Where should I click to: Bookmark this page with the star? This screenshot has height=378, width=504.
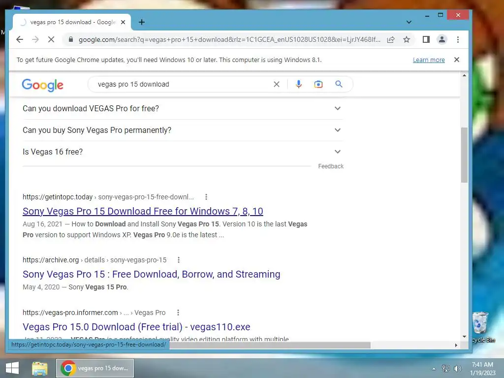coord(407,39)
